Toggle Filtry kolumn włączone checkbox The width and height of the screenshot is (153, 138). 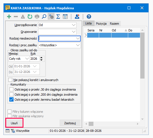point(10,112)
